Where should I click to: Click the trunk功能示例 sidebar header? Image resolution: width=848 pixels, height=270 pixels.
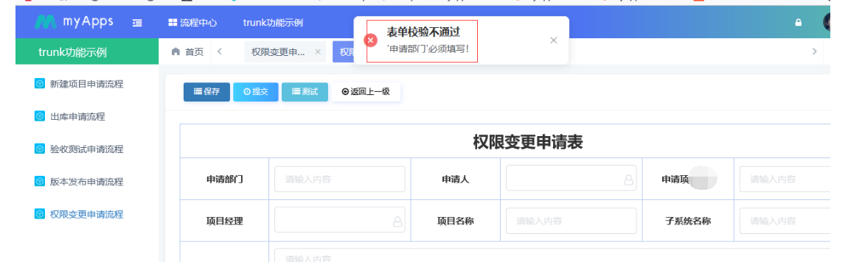coord(87,51)
